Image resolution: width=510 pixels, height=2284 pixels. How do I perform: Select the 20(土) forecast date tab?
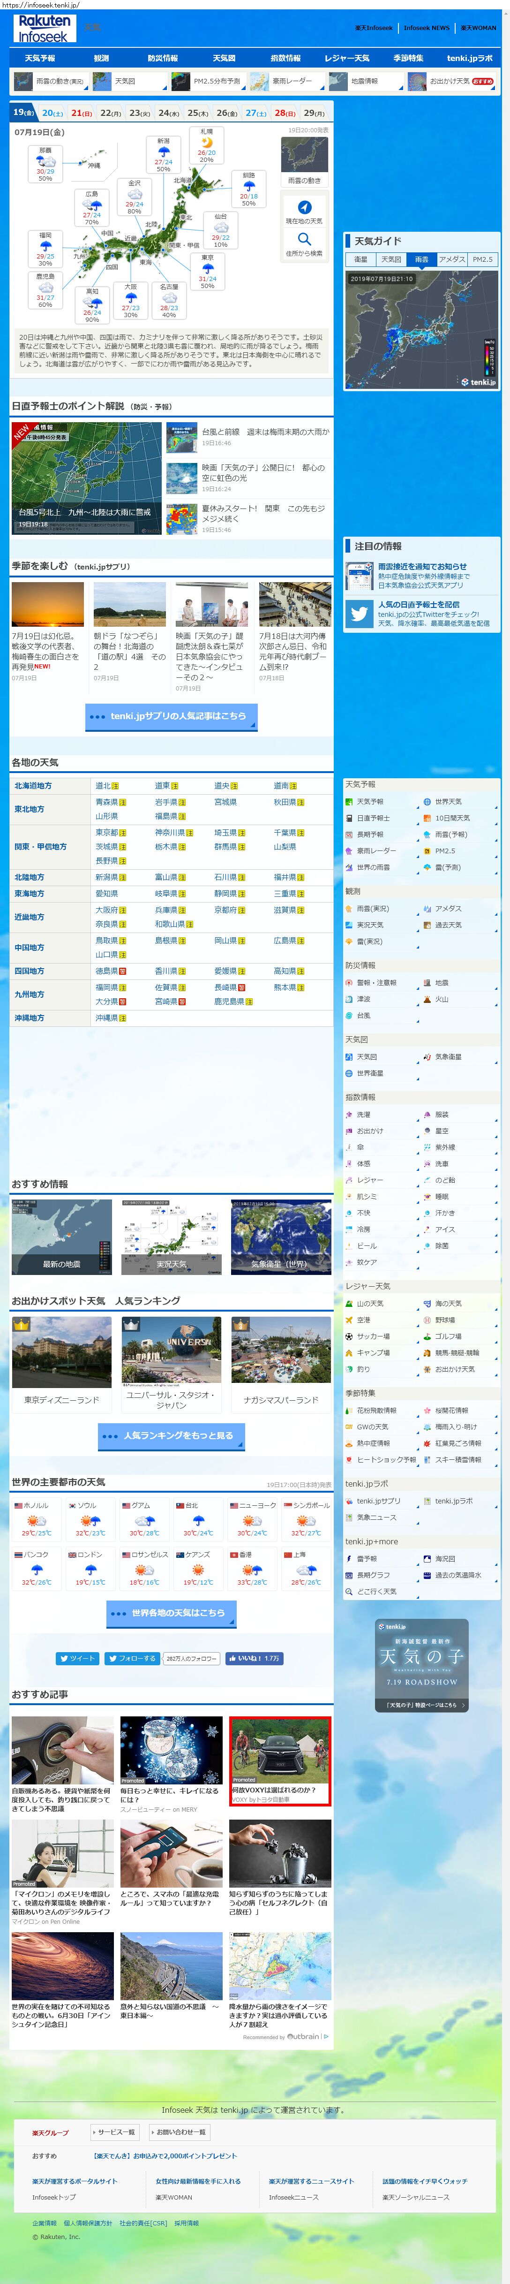pyautogui.click(x=53, y=114)
